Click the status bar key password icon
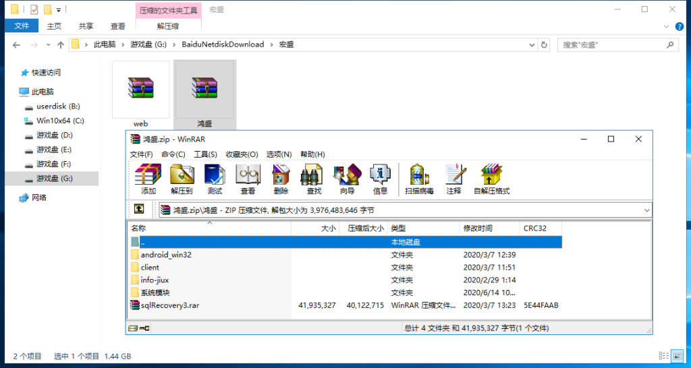Screen dimensions: 691x368 [x=144, y=328]
